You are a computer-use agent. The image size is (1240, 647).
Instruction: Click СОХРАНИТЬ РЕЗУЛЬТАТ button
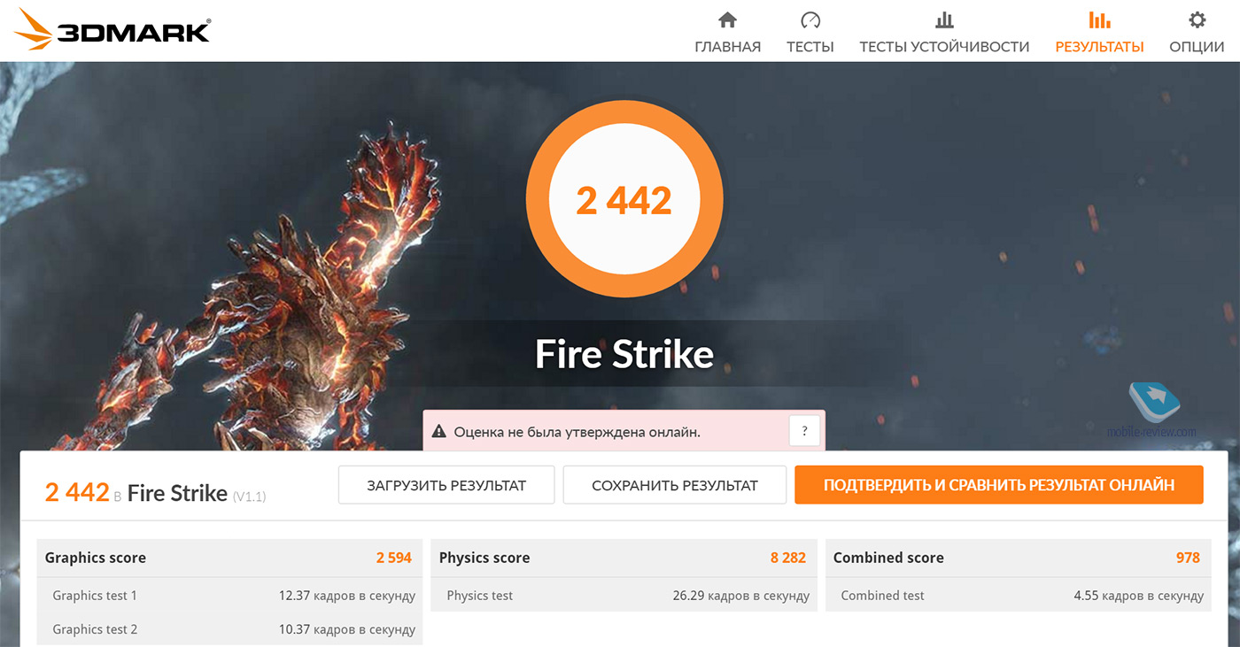[675, 485]
